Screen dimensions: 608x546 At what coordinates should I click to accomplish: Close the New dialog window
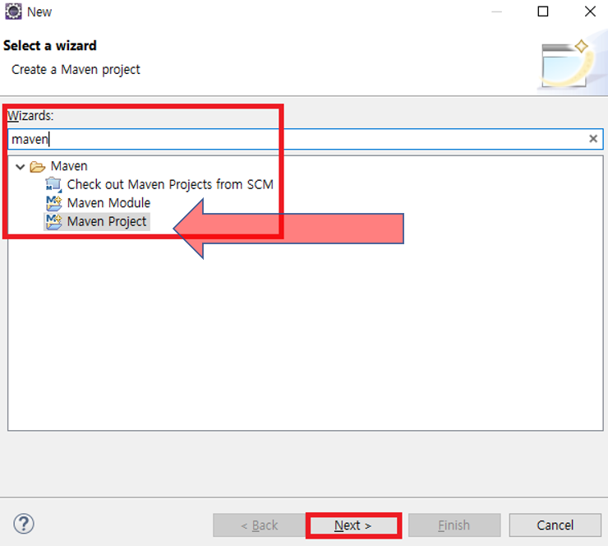coord(590,12)
